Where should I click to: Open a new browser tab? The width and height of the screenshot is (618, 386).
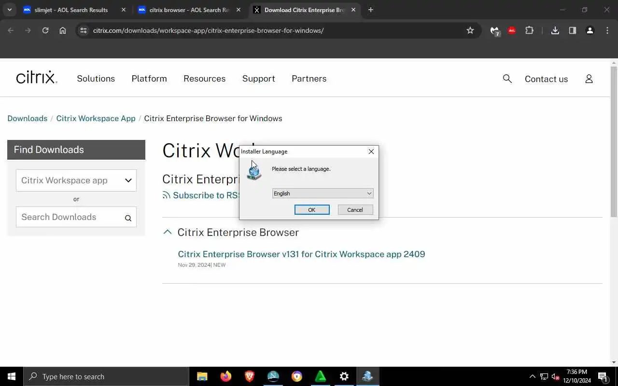pyautogui.click(x=370, y=10)
